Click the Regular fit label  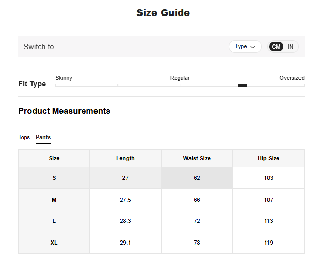(x=180, y=78)
